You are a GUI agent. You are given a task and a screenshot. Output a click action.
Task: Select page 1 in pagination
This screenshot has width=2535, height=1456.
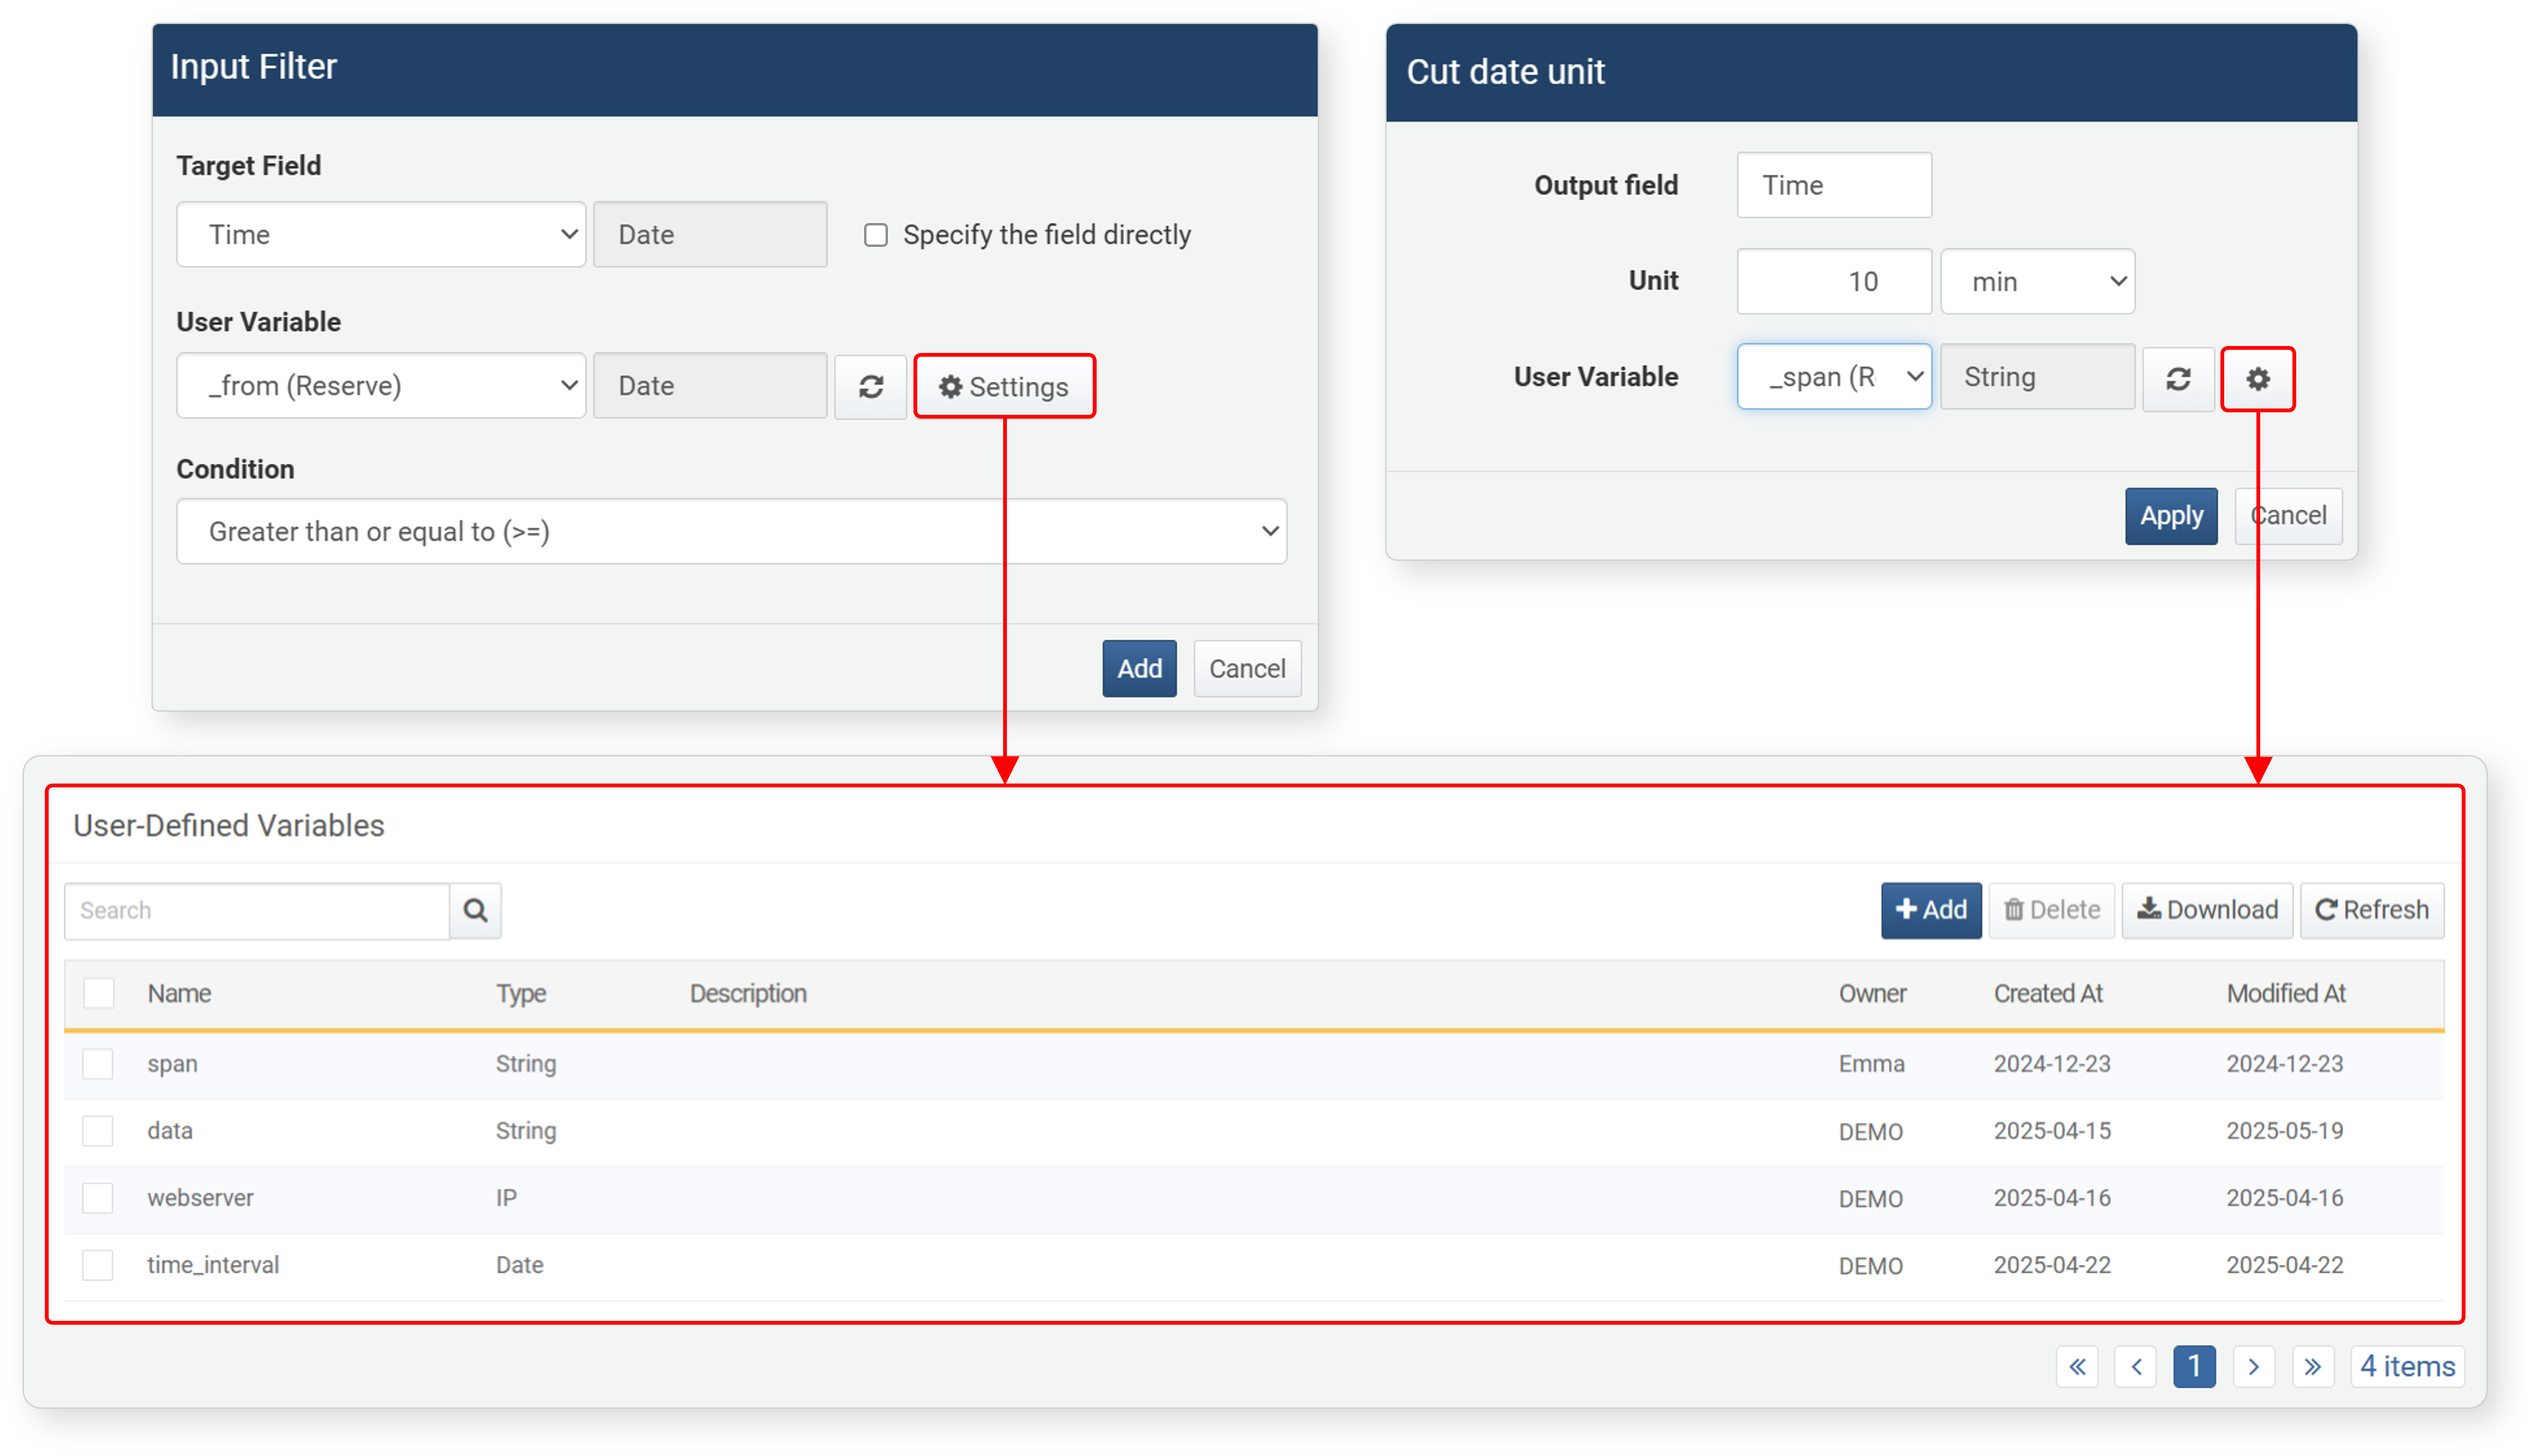coord(2195,1366)
